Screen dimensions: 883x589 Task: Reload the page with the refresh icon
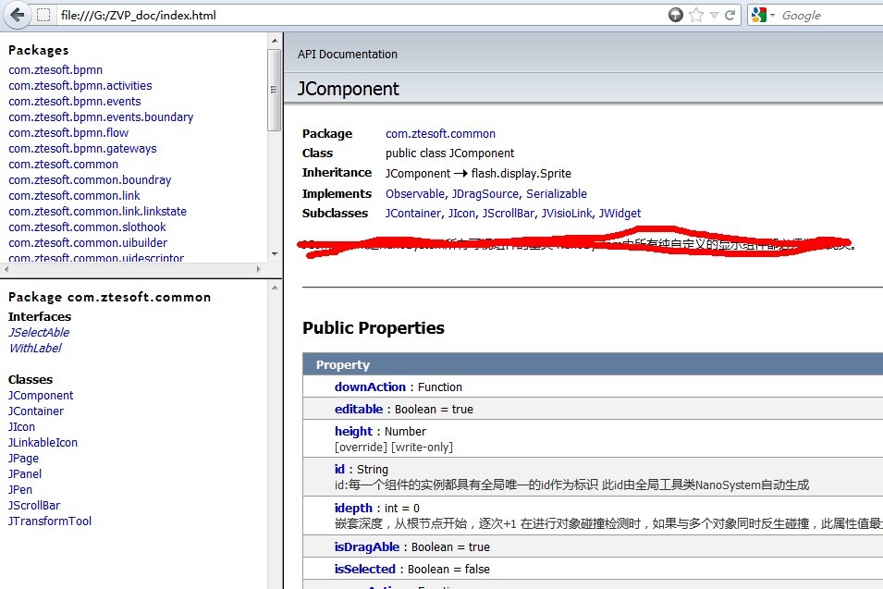click(x=730, y=15)
